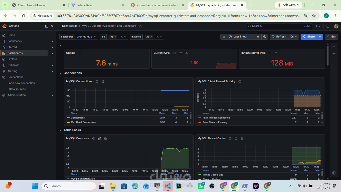Image resolution: width=341 pixels, height=192 pixels.
Task: Open Add new connection link
Action: (x=22, y=83)
